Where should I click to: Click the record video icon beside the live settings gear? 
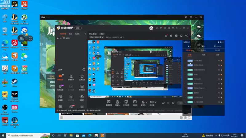[163, 103]
